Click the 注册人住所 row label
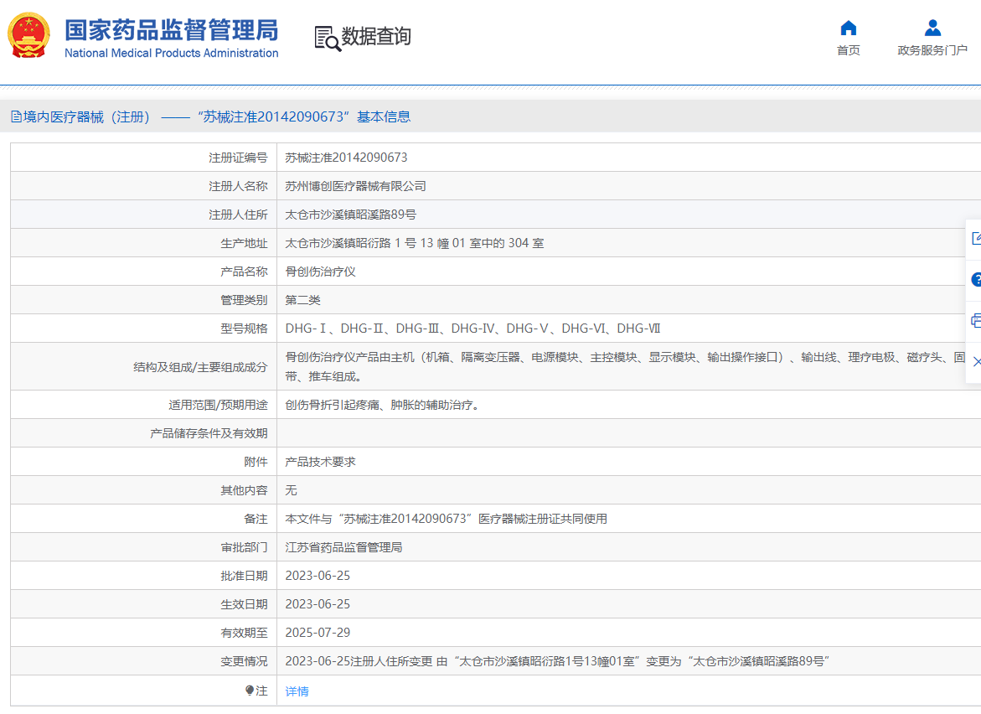 pyautogui.click(x=239, y=215)
